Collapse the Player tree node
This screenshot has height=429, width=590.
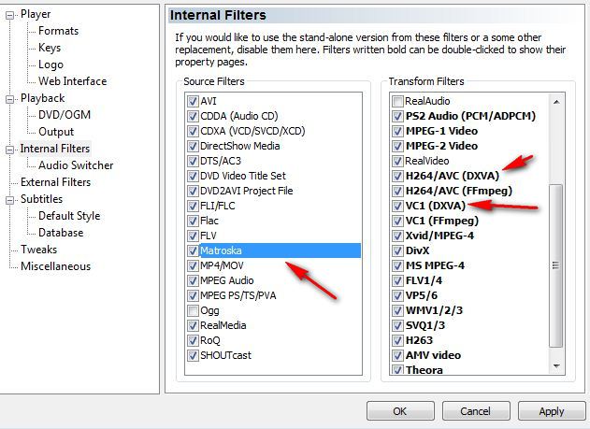9,15
